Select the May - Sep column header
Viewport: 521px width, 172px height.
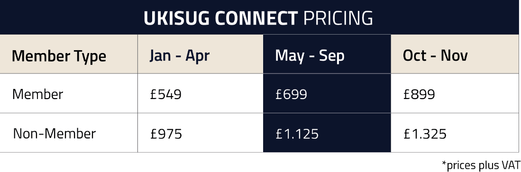tap(310, 56)
